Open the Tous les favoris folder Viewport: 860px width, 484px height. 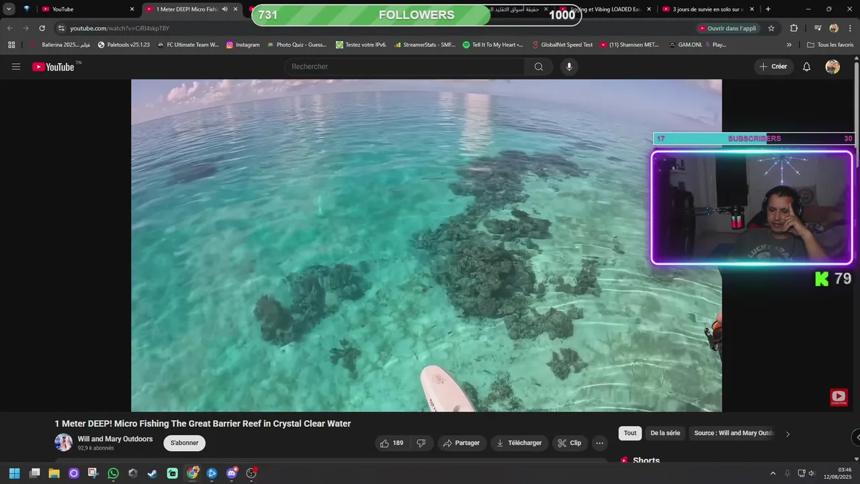point(830,45)
